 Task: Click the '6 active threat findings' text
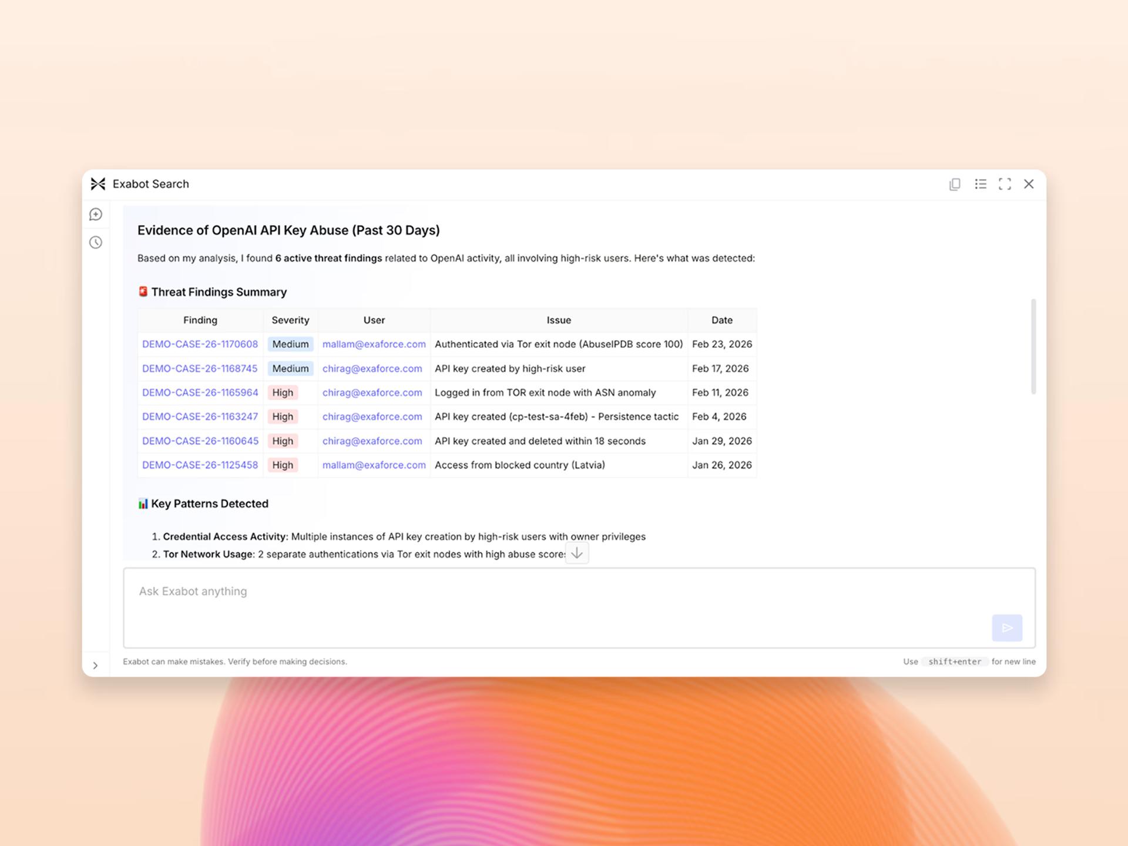point(328,258)
